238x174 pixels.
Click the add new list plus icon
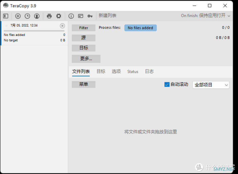coord(18,16)
